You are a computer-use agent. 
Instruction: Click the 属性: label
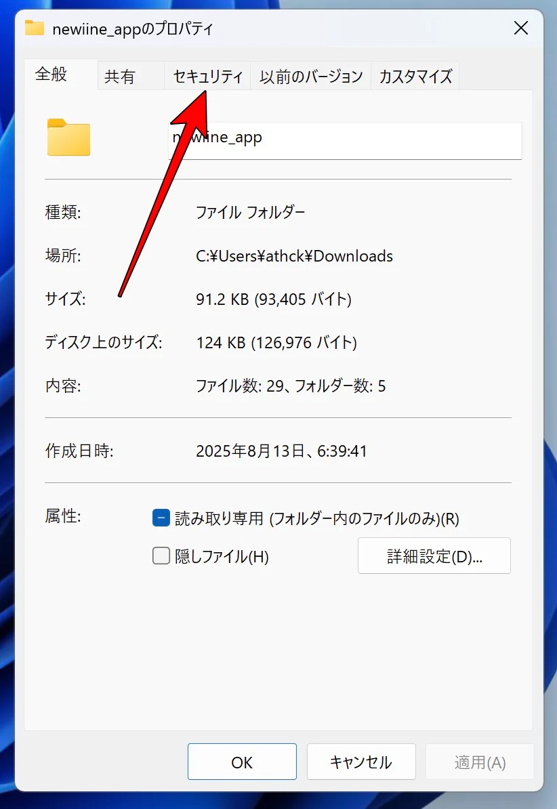[63, 516]
